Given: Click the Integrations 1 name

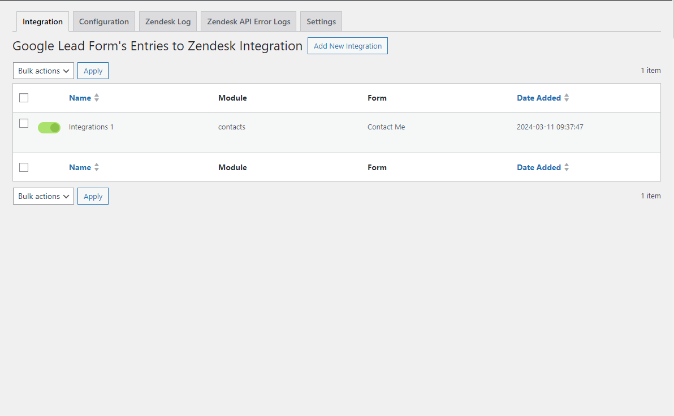Looking at the screenshot, I should pyautogui.click(x=91, y=127).
